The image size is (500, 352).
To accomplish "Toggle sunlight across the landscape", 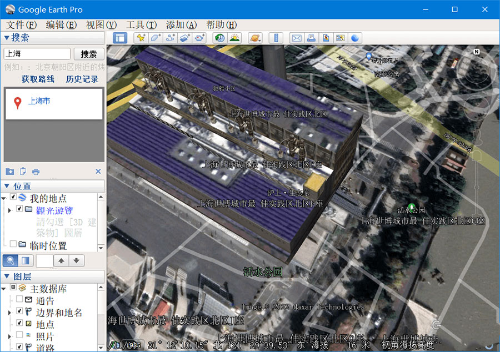I will (x=236, y=38).
